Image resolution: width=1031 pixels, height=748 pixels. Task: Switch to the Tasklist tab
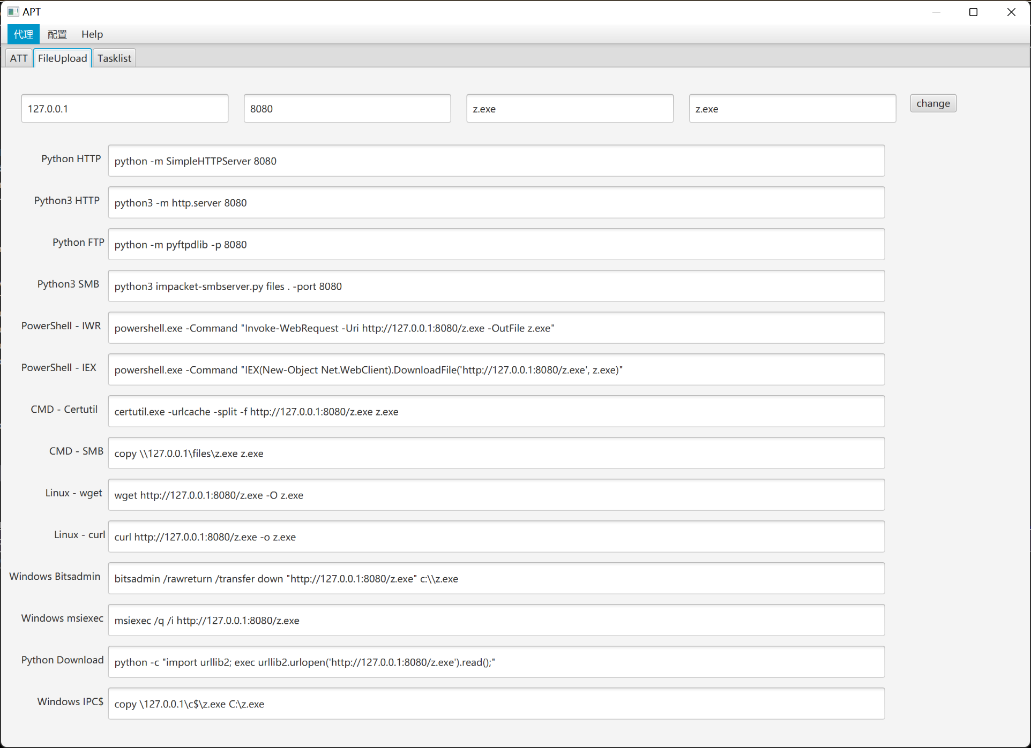click(x=114, y=58)
